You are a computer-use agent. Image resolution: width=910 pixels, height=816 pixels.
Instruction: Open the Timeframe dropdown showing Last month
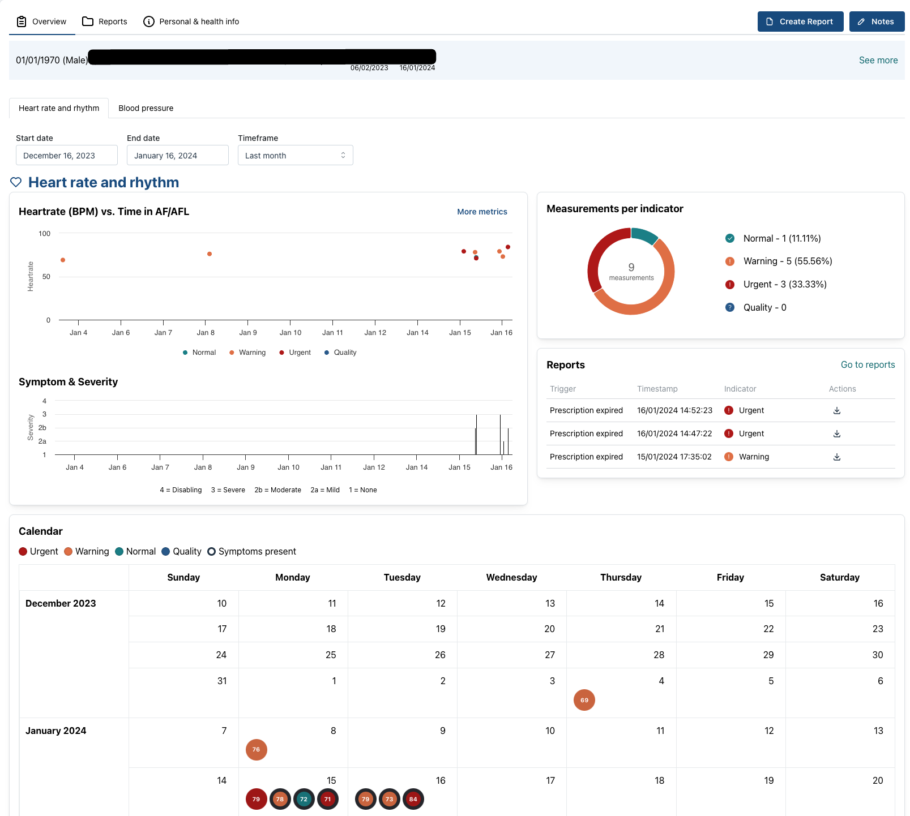[295, 156]
